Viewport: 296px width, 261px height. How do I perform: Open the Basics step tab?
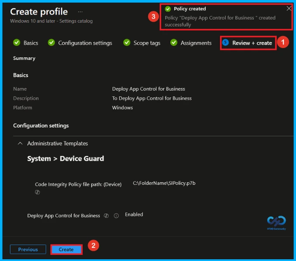click(x=26, y=43)
